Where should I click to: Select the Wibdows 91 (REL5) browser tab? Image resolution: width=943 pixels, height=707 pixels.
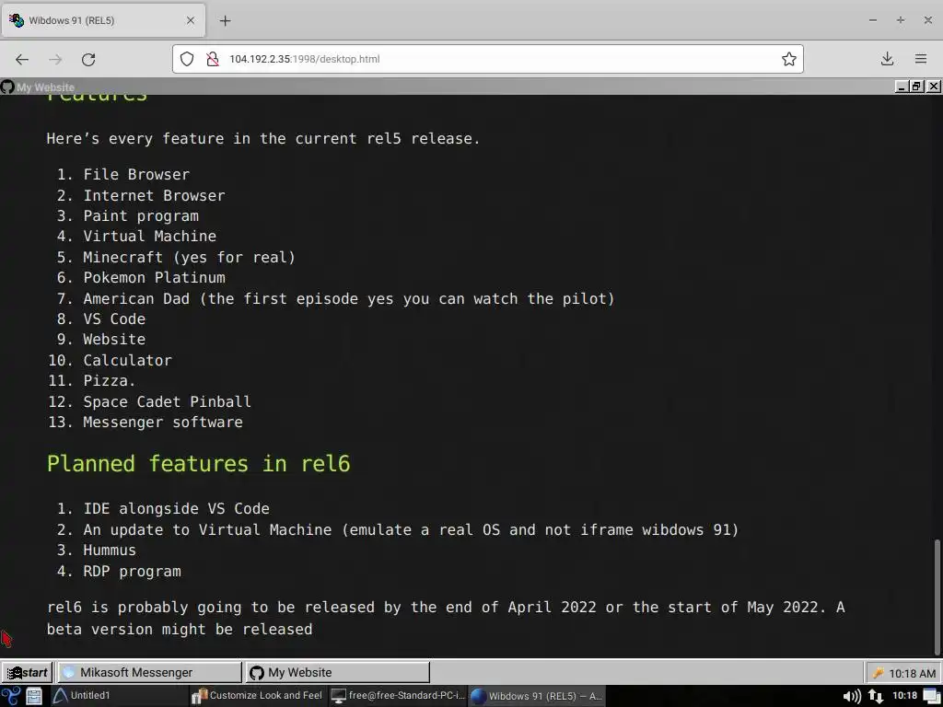(103, 20)
